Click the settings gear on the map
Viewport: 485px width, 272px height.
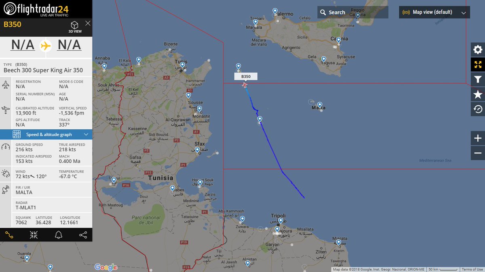pos(478,50)
